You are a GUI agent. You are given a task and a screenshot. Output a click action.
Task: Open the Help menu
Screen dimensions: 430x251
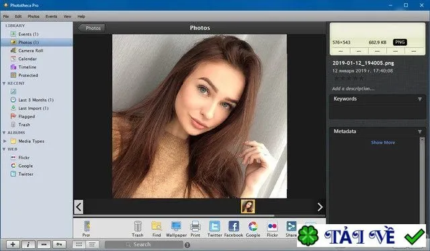pos(81,16)
